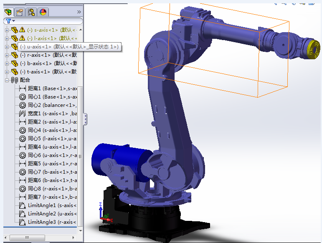Screen dimensions: 322x243
Task: Click the 宽度1 width mate icon
Action: pyautogui.click(x=23, y=114)
